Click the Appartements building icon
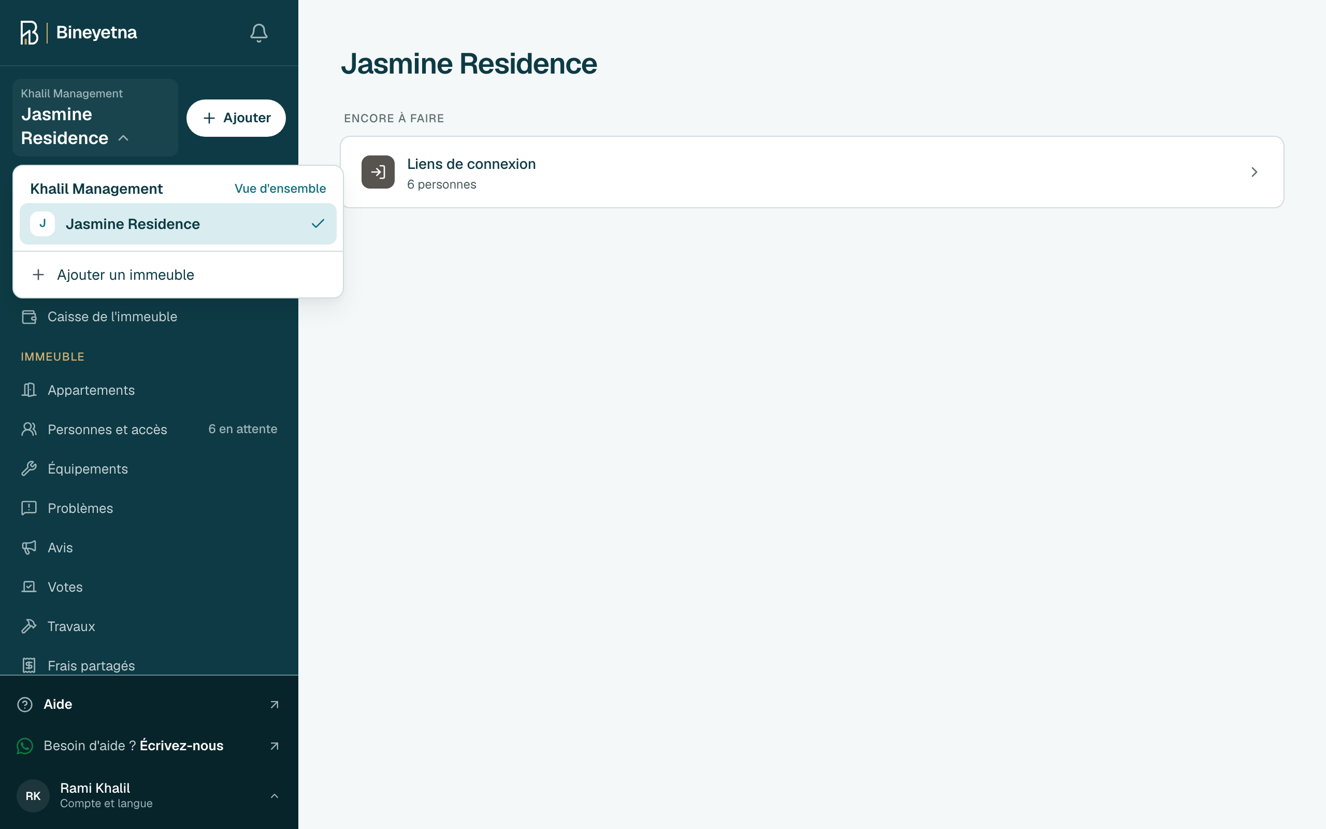The image size is (1326, 829). 29,390
